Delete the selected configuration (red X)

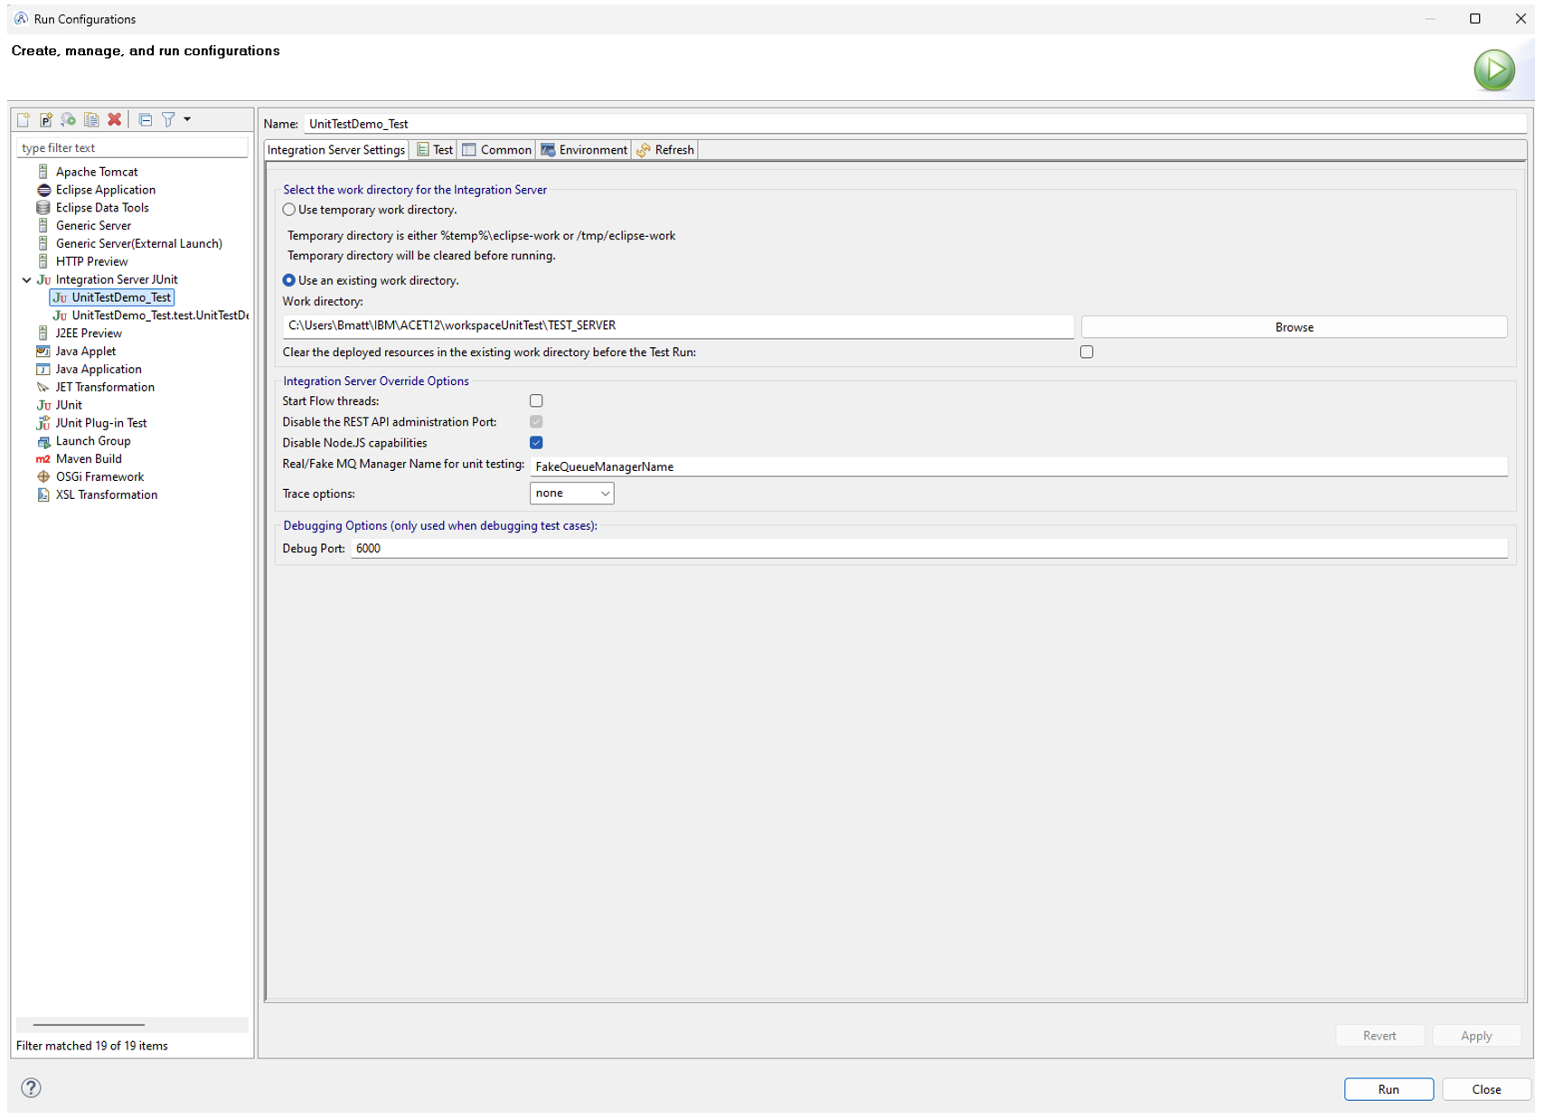pos(115,119)
